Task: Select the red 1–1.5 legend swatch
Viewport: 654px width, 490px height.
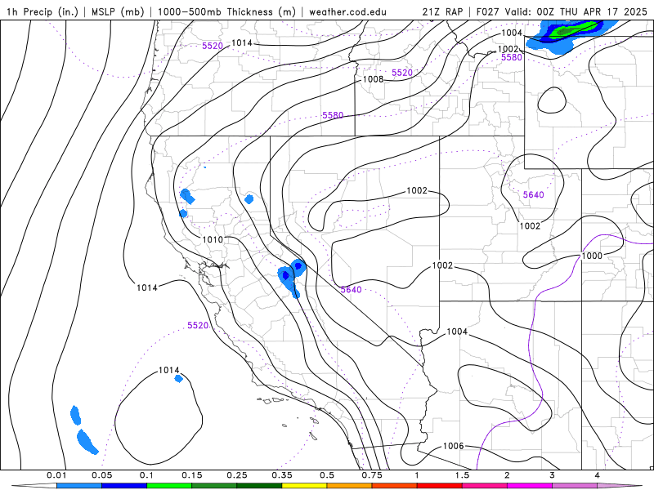Action: click(440, 486)
